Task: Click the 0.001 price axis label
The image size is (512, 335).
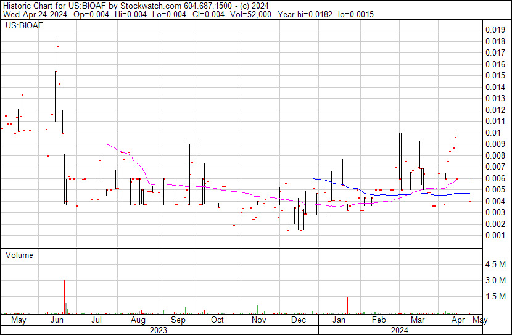Action: pos(495,236)
